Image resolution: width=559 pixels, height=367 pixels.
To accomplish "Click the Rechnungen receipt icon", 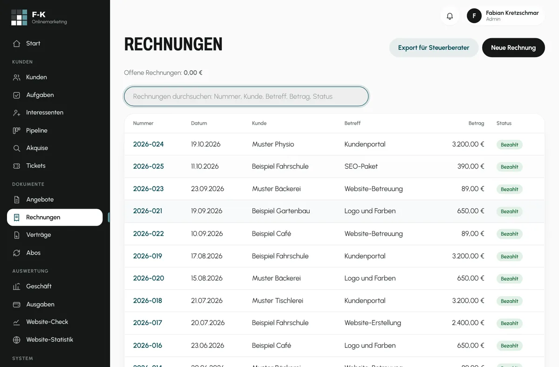I will 17,217.
